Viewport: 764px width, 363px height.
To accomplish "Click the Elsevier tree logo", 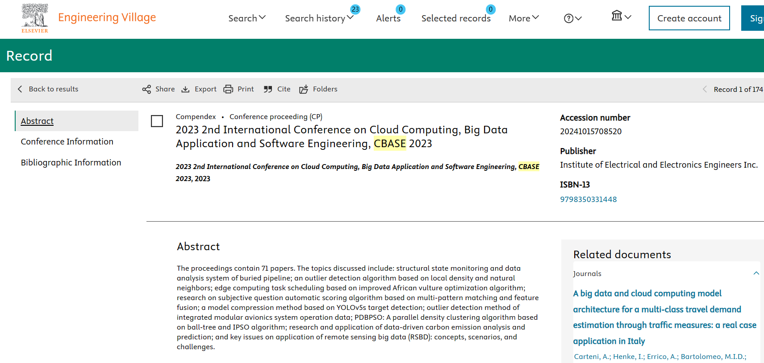I will pyautogui.click(x=35, y=18).
